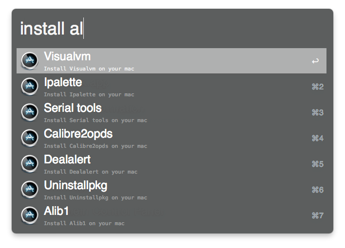Click the ⌘2 shortcut label
The width and height of the screenshot is (345, 248).
coord(317,87)
